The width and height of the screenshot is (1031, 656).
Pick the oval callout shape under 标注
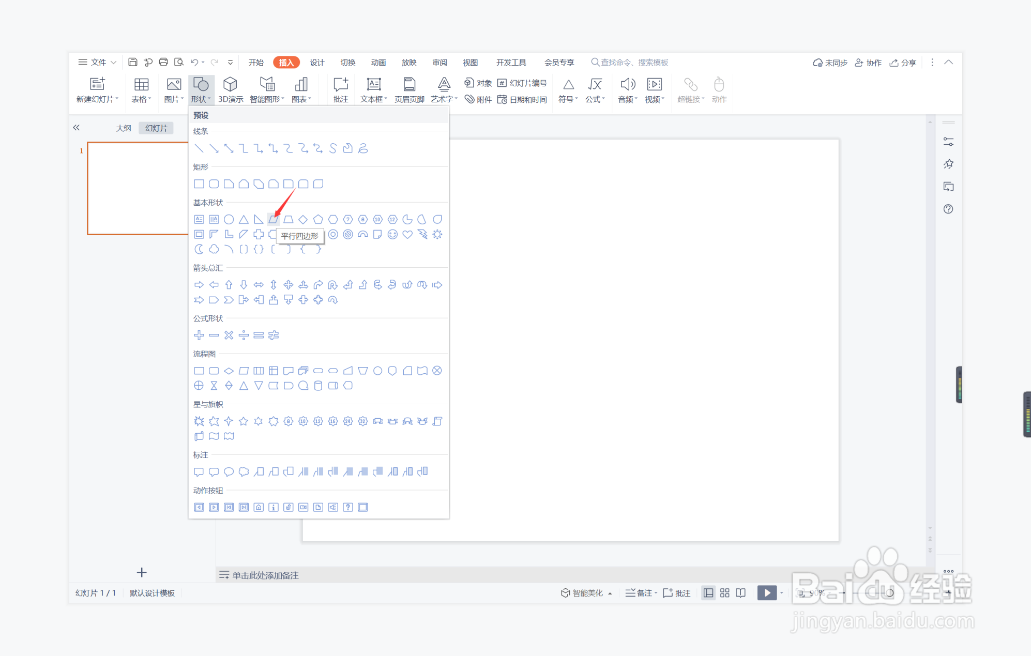[x=229, y=471]
